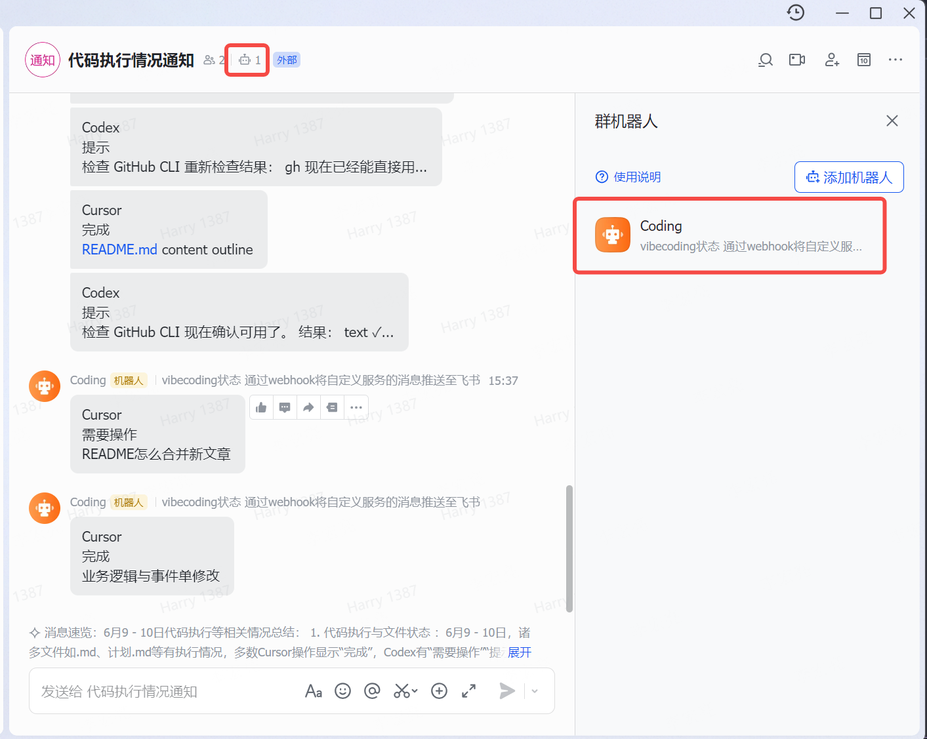Image resolution: width=927 pixels, height=739 pixels.
Task: Open more options ellipsis in chat header
Action: (895, 60)
